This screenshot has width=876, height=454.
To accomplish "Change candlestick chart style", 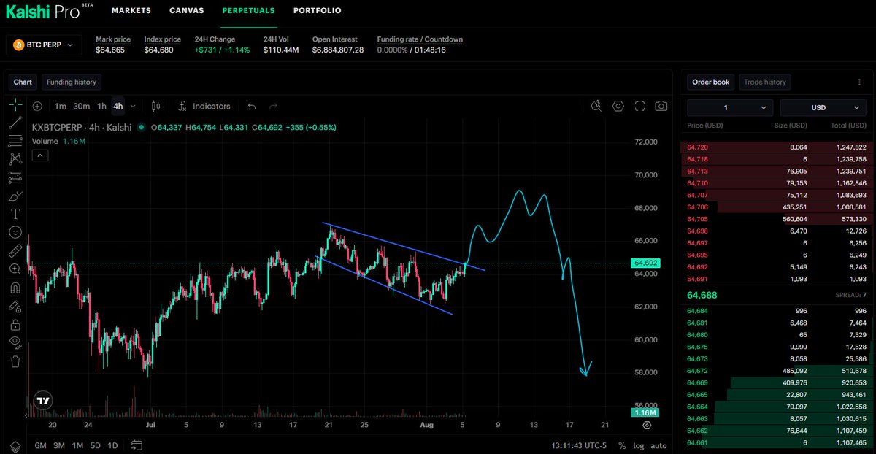I will click(155, 106).
